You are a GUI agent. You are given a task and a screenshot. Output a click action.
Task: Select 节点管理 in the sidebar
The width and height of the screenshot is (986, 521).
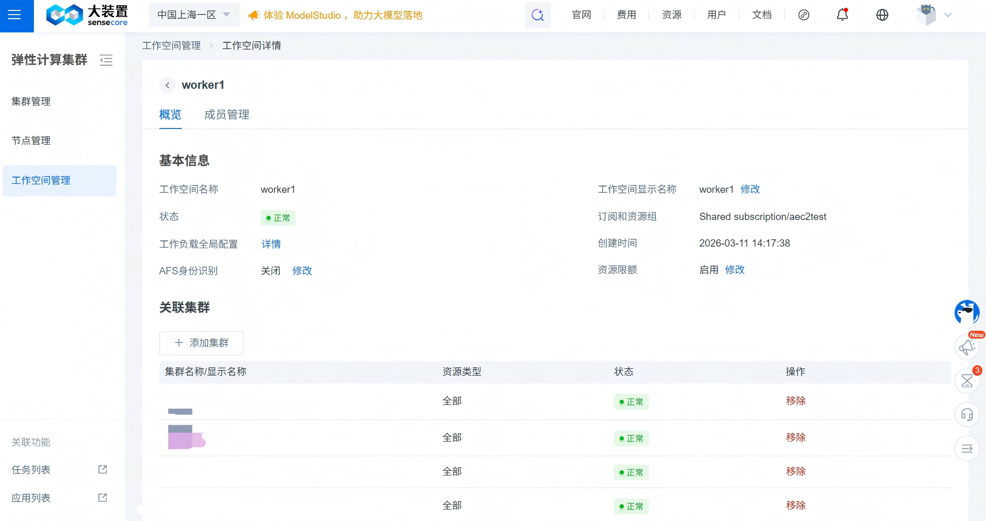click(31, 141)
